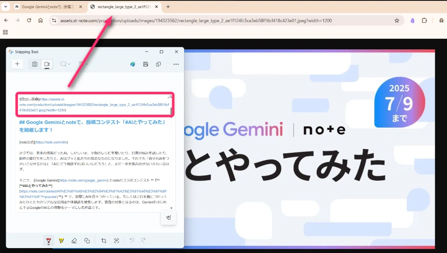Click the Gemini contest banner image
The image size is (447, 253).
click(x=310, y=149)
